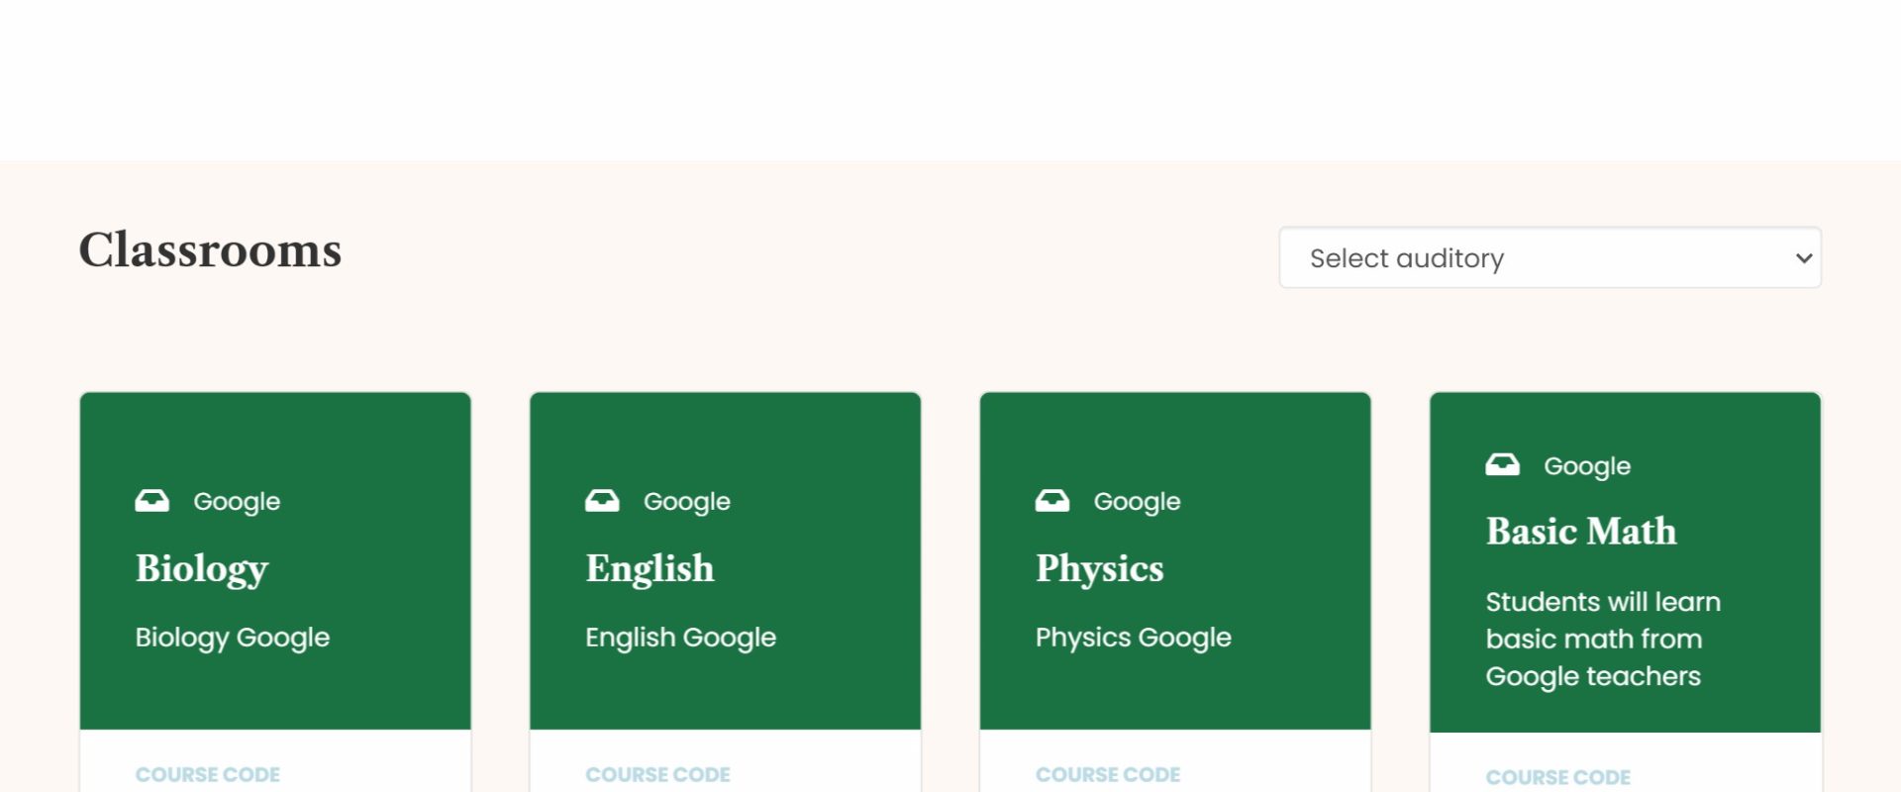Open the Biology classroom title
This screenshot has width=1901, height=792.
click(202, 568)
